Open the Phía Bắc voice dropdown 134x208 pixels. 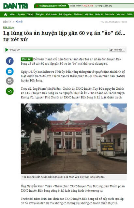click(x=117, y=50)
